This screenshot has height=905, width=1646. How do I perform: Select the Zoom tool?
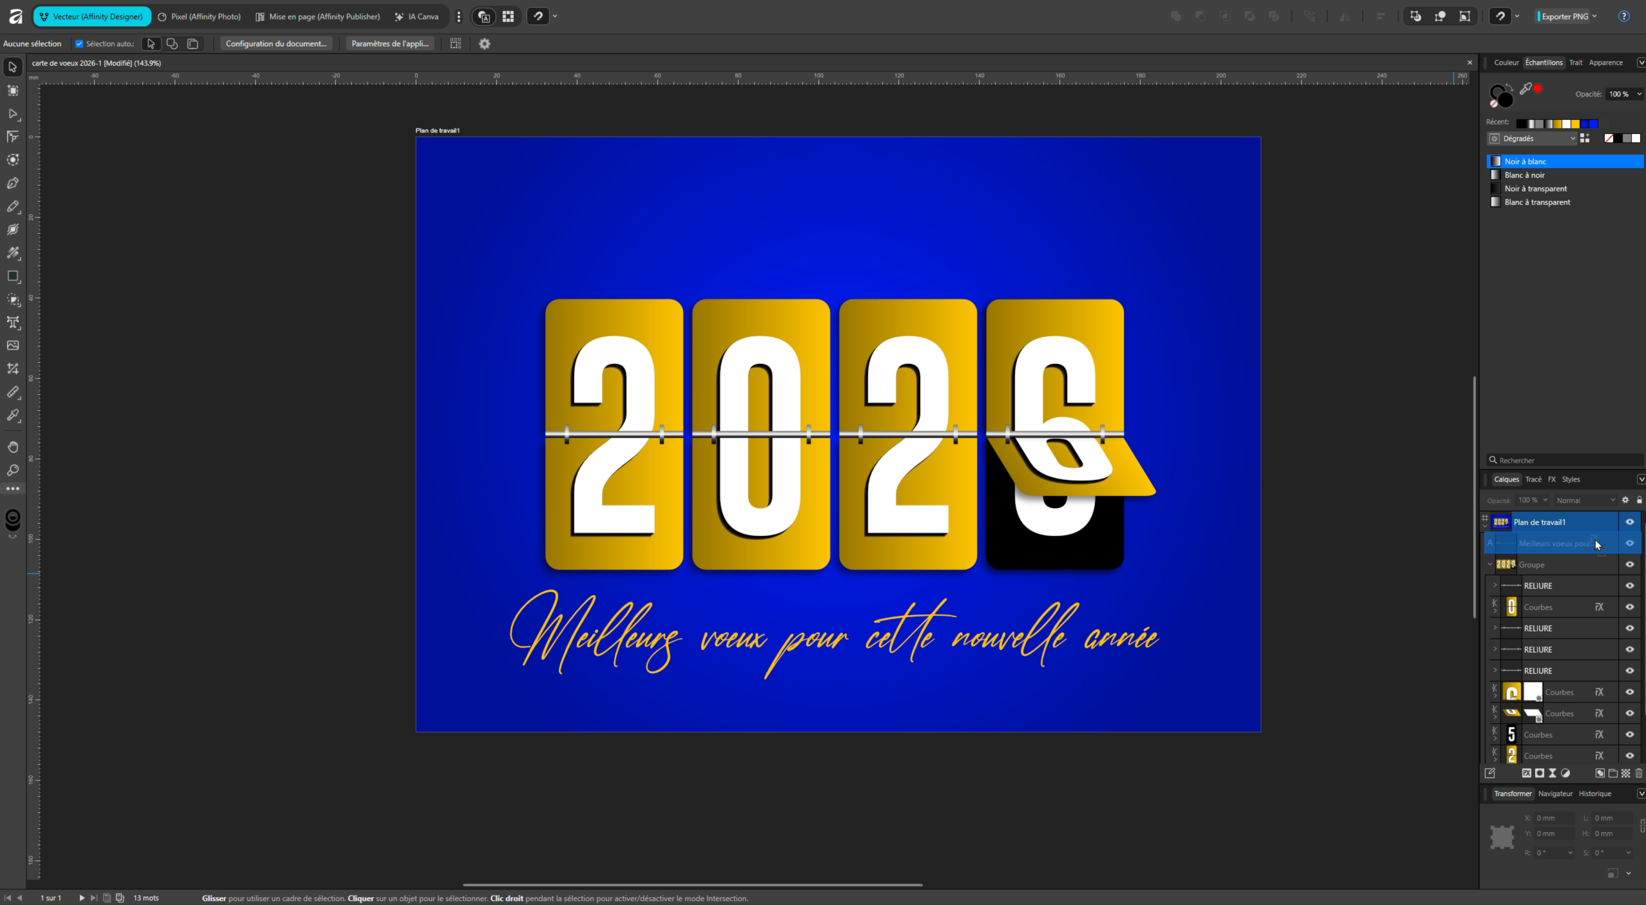pyautogui.click(x=13, y=470)
